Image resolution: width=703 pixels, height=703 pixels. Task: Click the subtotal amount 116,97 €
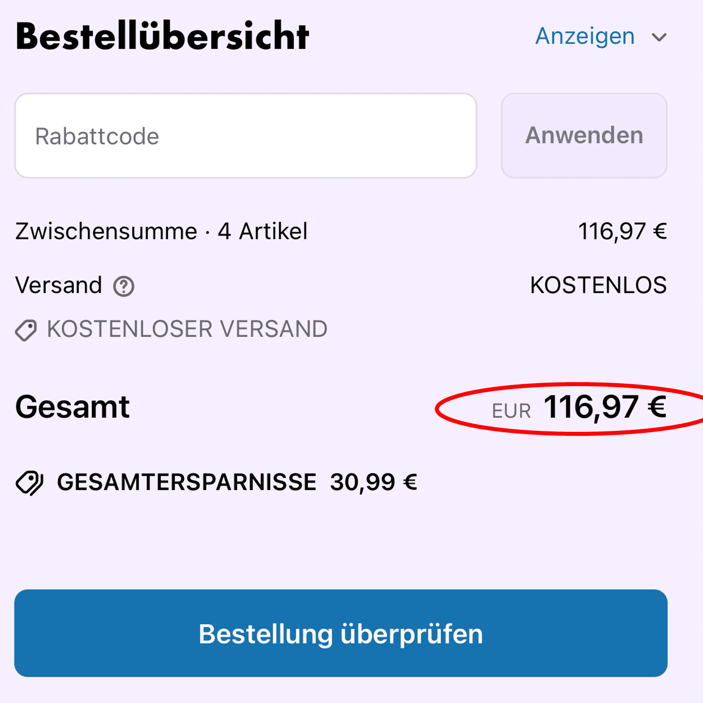pos(622,231)
